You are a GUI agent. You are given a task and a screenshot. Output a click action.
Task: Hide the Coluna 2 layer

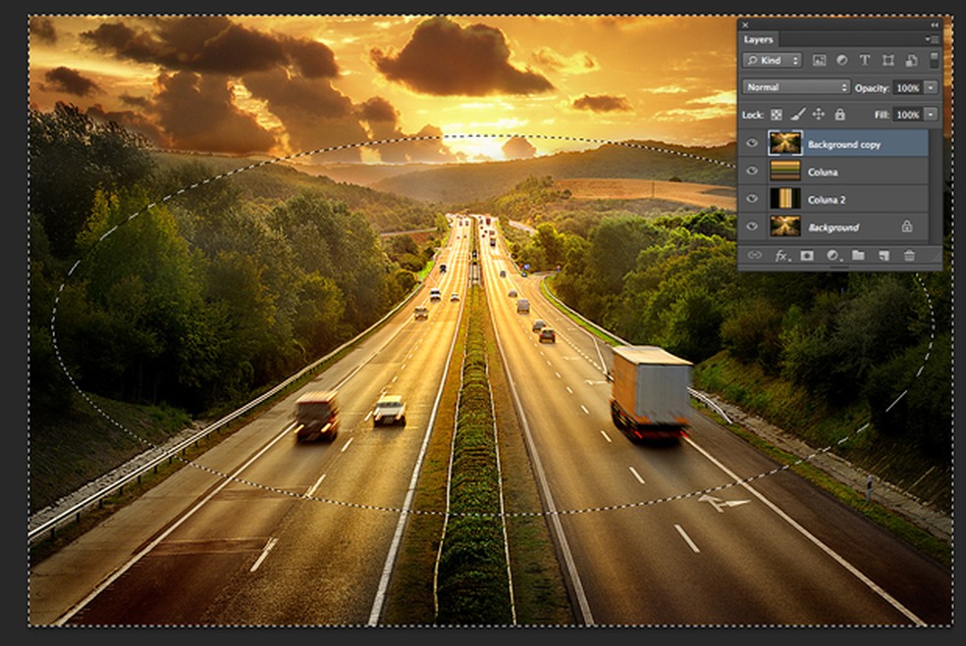coord(752,199)
